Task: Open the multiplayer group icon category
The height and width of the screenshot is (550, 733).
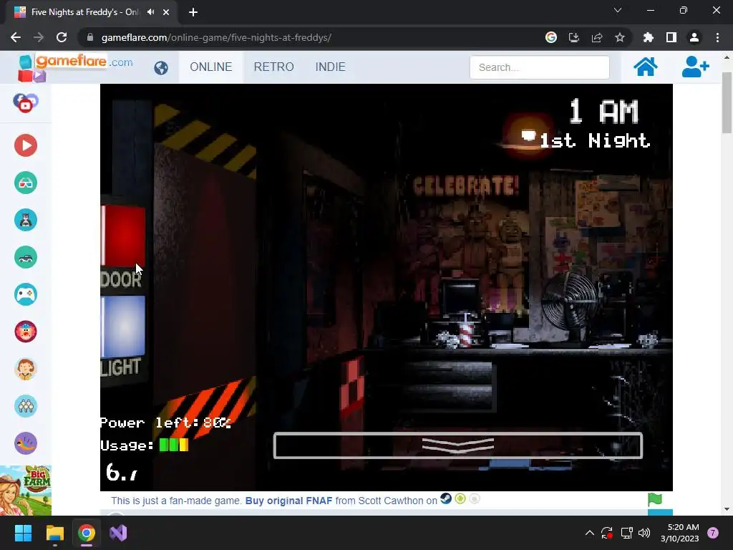Action: pyautogui.click(x=26, y=406)
